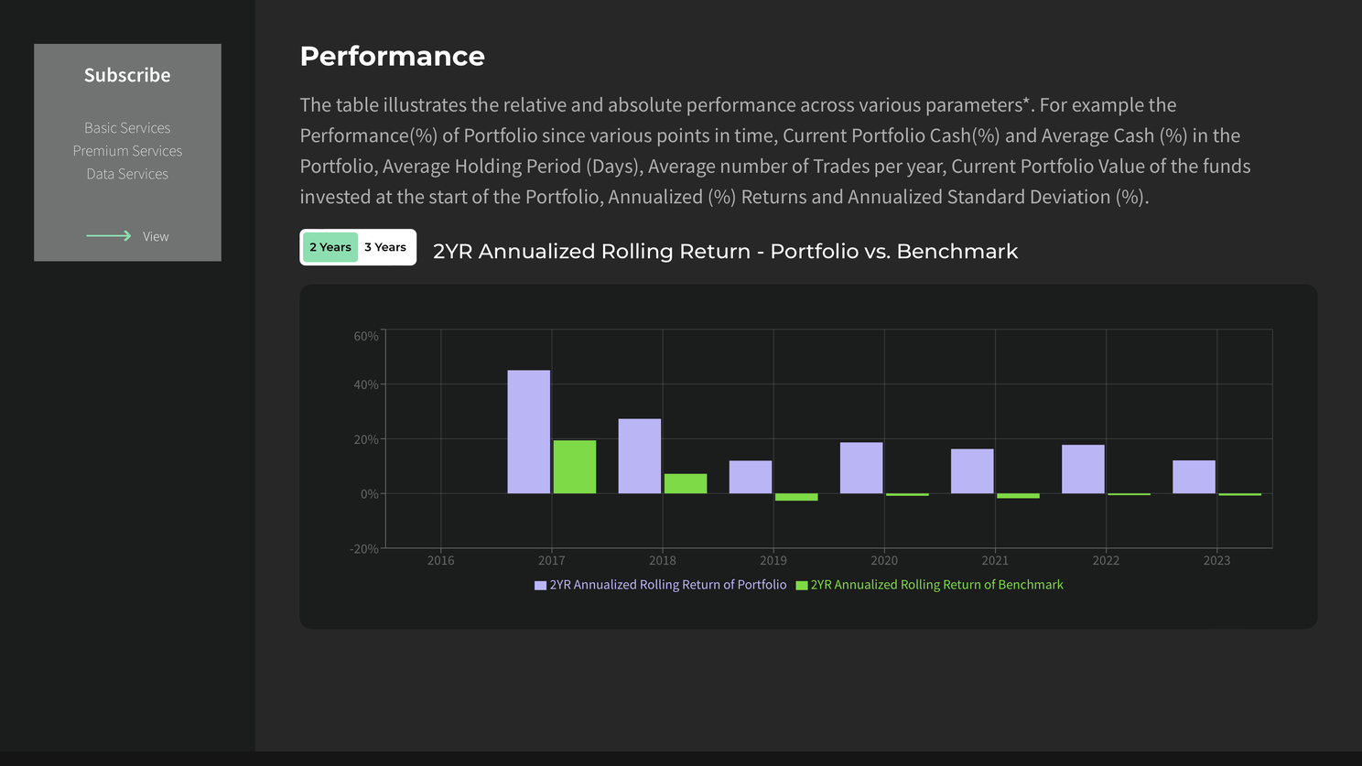Select the 2 Years toggle
Image resolution: width=1362 pixels, height=766 pixels.
point(330,247)
